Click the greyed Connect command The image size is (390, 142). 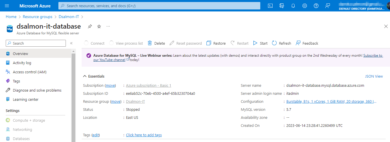click(x=94, y=43)
